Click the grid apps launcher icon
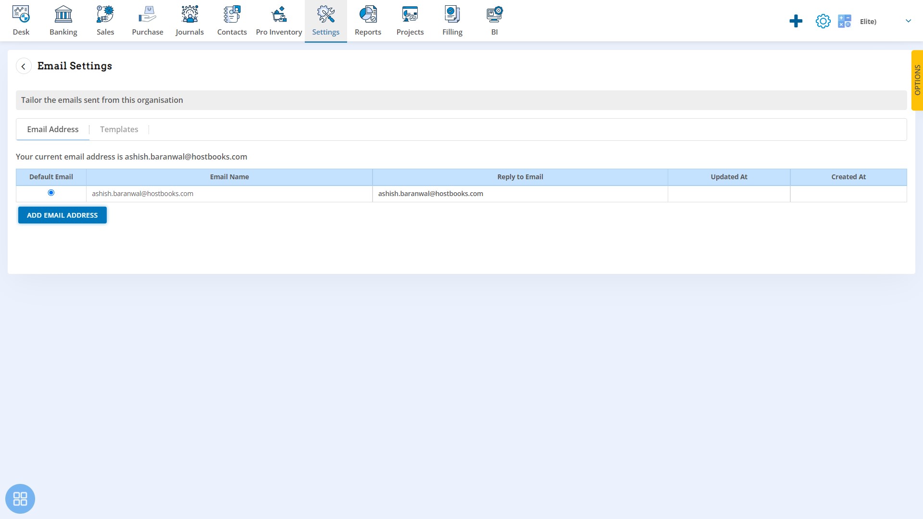This screenshot has width=923, height=519. [20, 499]
